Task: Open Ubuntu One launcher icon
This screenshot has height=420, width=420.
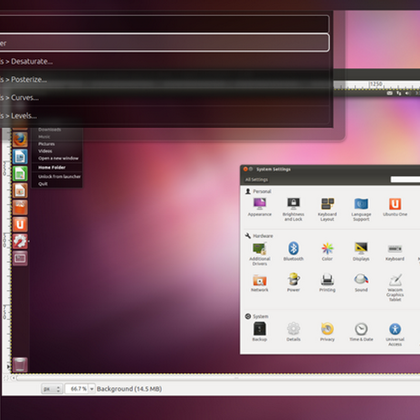Action: (20, 225)
